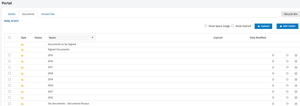Viewport: 300px width, 106px height.
Task: Open the Unread Files tab
Action: [48, 14]
